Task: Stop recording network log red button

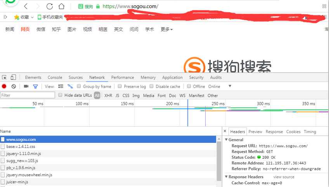Action: [x=4, y=86]
